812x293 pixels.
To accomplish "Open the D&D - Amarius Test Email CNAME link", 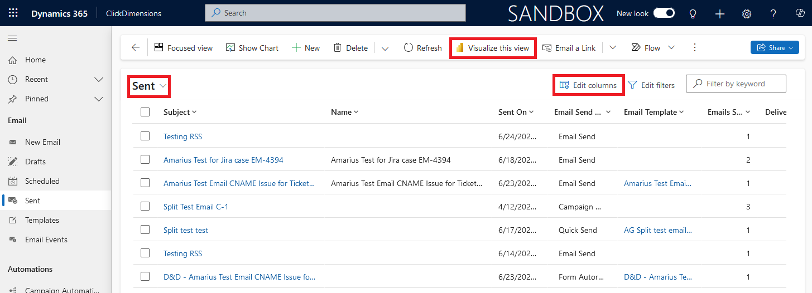I will click(239, 277).
